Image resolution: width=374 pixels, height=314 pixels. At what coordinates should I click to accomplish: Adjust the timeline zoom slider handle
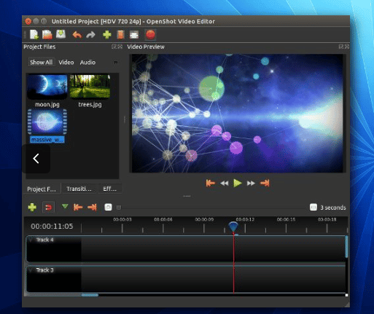click(x=119, y=208)
